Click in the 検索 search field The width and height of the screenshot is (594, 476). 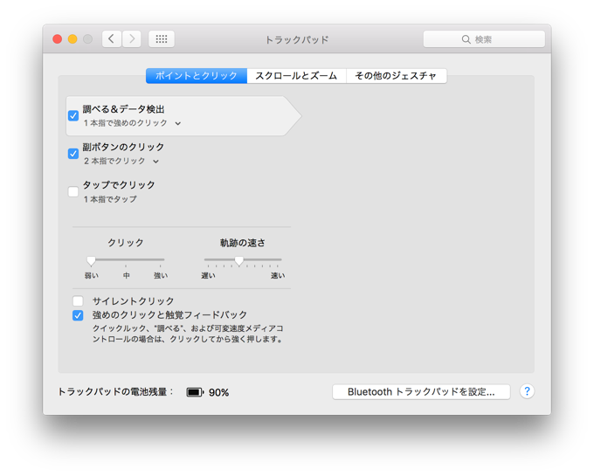484,39
